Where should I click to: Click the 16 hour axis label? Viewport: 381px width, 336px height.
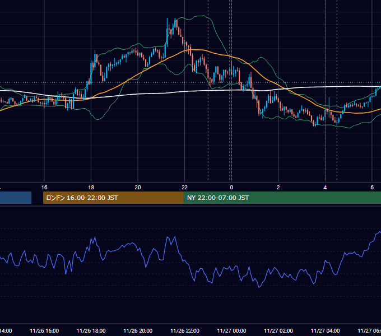tap(44, 188)
